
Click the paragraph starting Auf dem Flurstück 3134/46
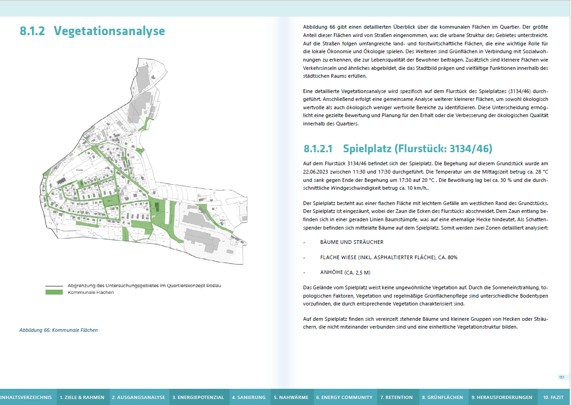point(426,176)
